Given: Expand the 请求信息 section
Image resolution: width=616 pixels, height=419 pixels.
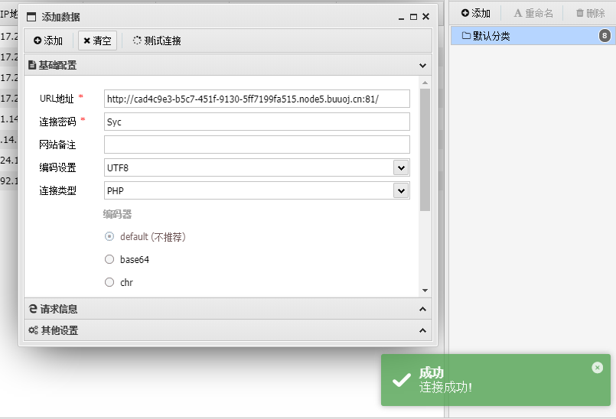Looking at the screenshot, I should click(422, 309).
